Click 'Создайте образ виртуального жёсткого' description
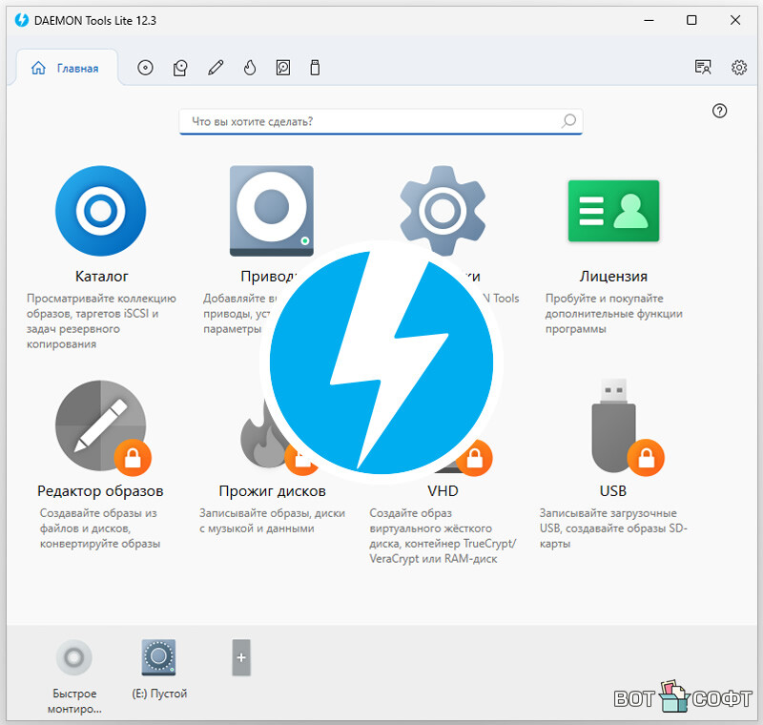 [443, 536]
